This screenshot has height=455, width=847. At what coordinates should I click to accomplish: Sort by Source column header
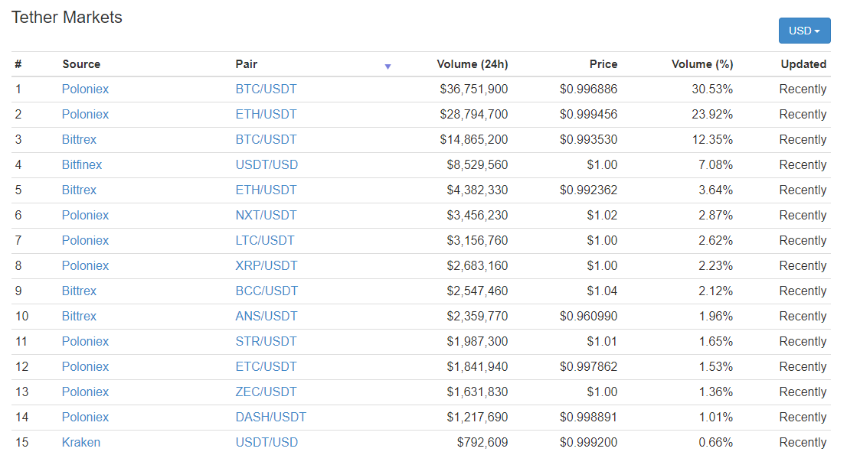[x=81, y=64]
